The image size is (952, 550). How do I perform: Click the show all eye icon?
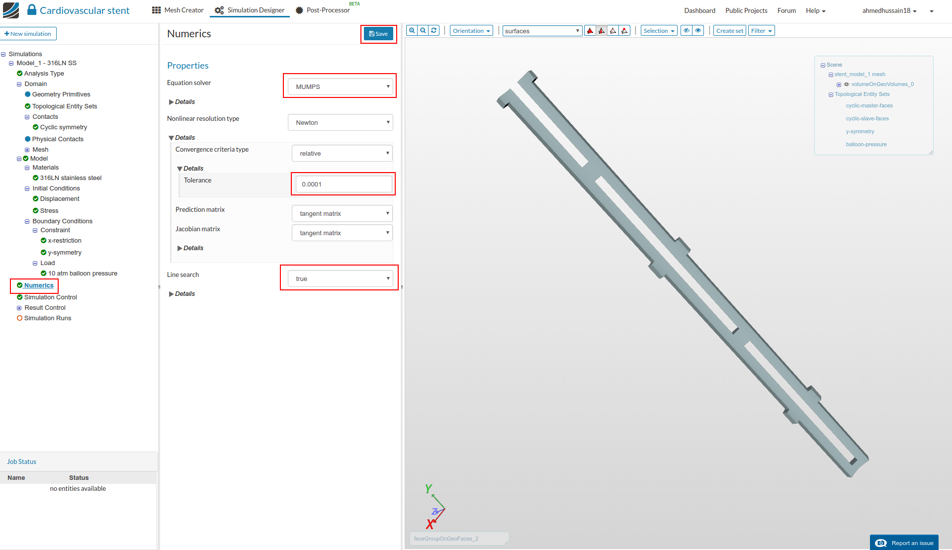click(x=698, y=31)
